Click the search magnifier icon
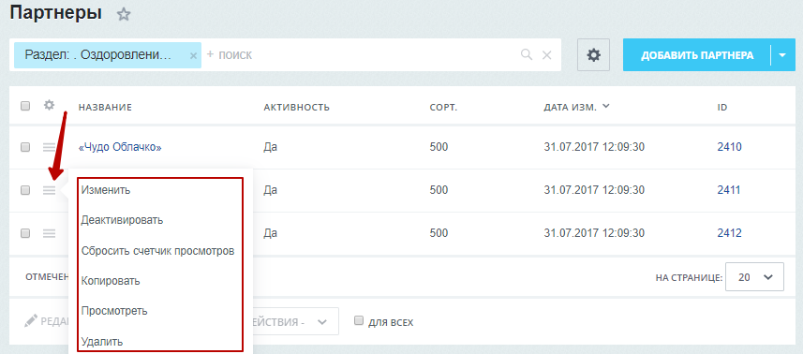 [x=526, y=54]
